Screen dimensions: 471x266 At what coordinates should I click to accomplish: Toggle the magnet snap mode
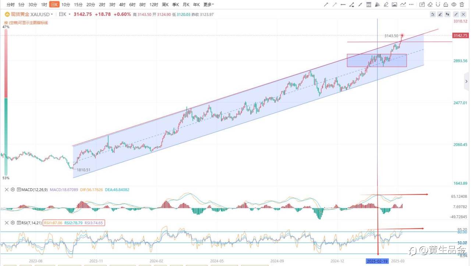pos(438,5)
